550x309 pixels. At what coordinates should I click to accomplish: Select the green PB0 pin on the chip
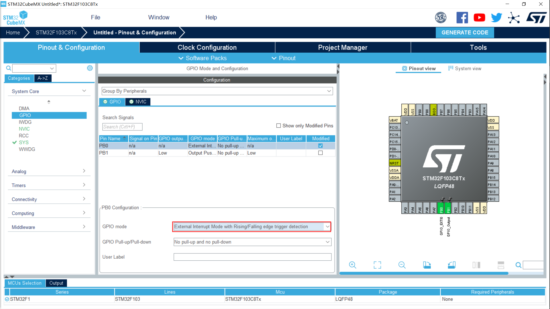pos(441,208)
